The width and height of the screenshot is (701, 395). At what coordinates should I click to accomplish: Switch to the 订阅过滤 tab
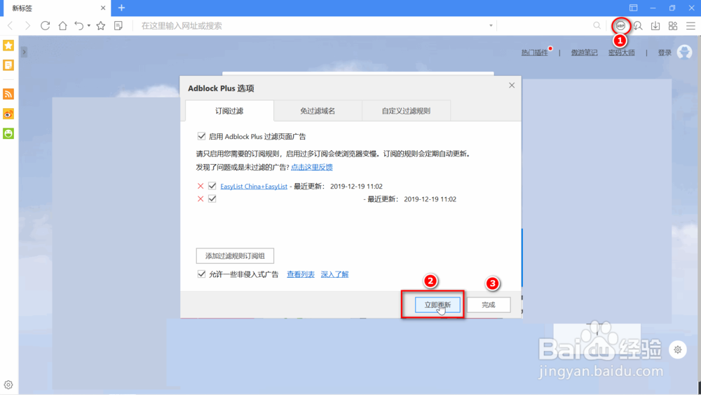(229, 111)
